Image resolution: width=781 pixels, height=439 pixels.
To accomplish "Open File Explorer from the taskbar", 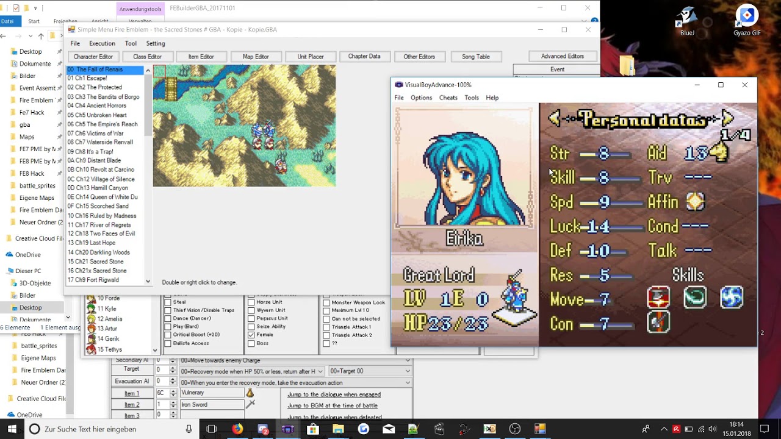I will point(338,429).
